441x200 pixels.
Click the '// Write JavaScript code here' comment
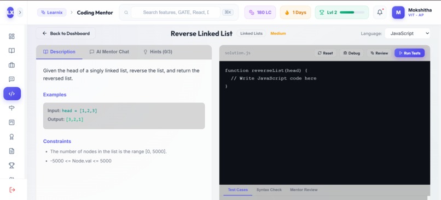pyautogui.click(x=274, y=78)
